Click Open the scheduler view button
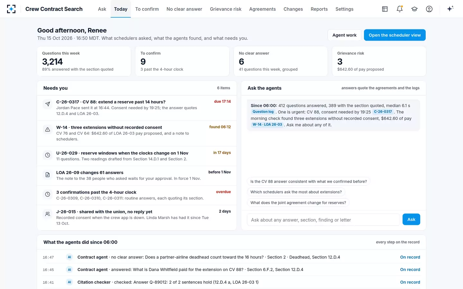 pyautogui.click(x=395, y=35)
